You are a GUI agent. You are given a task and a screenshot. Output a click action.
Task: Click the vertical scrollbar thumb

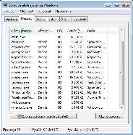click(x=121, y=73)
